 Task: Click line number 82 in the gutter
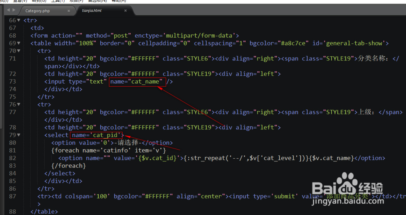click(x=13, y=158)
